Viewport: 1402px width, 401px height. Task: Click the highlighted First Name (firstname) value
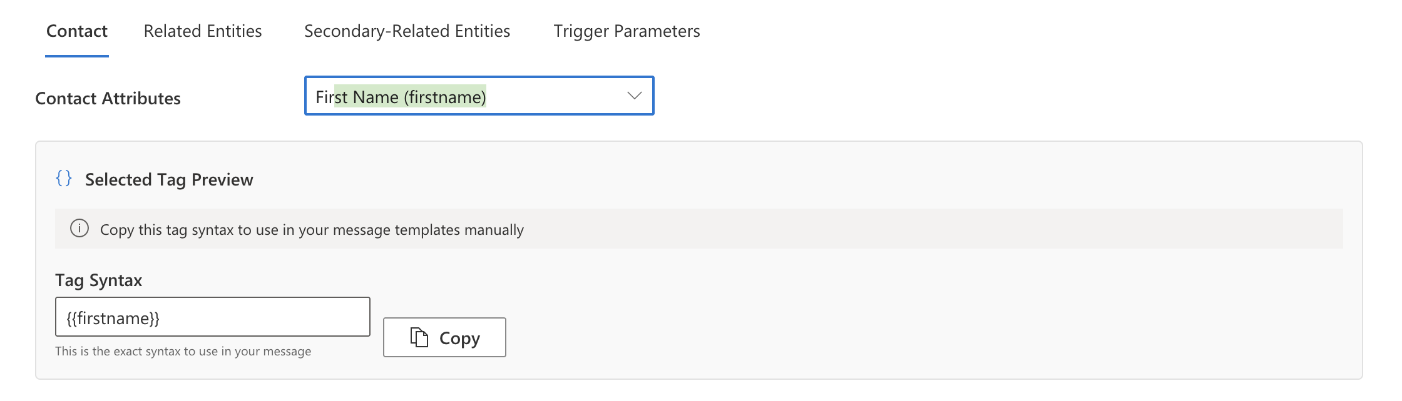[410, 97]
